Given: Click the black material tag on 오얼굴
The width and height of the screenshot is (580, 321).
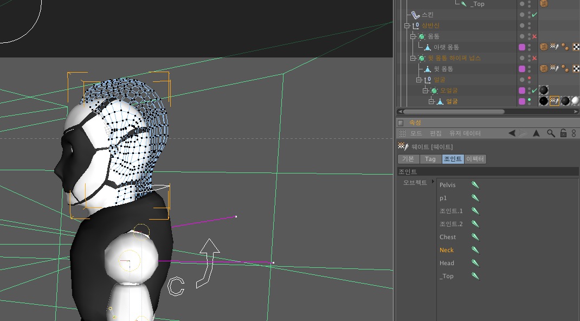Looking at the screenshot, I should (x=543, y=90).
